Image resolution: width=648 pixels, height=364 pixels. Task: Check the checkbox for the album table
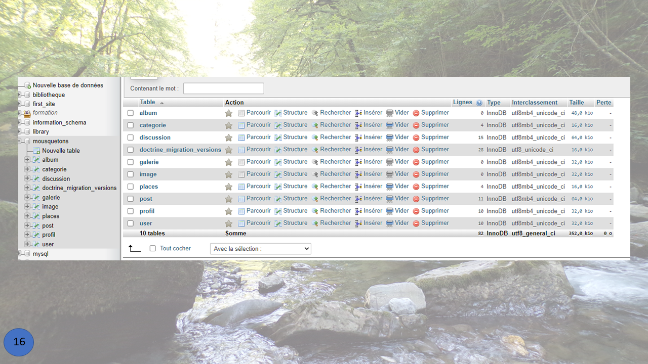131,113
